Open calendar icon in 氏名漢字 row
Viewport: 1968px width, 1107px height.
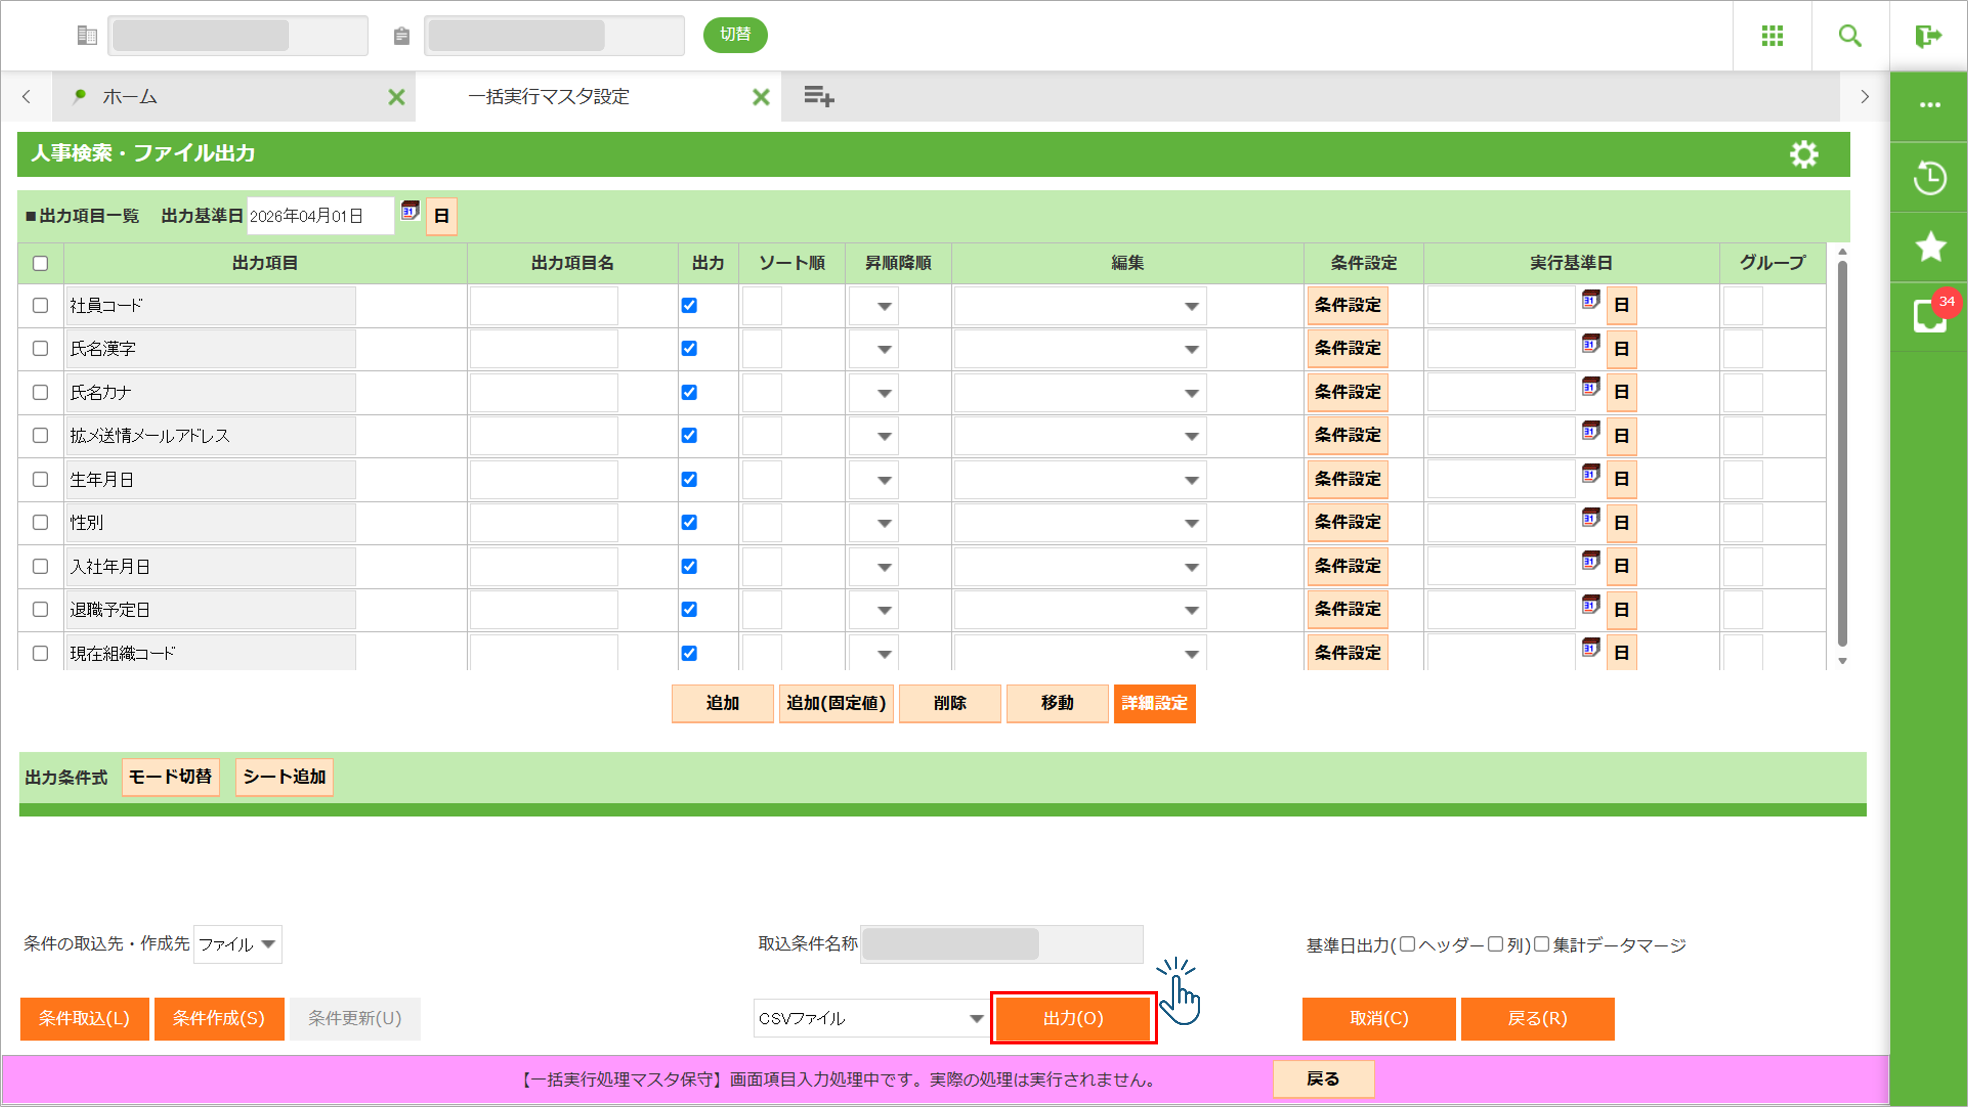click(x=1590, y=343)
